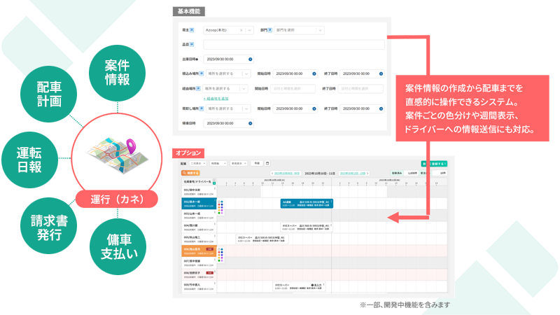Viewport: 560px width, 315px height.
Task: Expand the 部門 selection dropdown
Action: [321, 31]
